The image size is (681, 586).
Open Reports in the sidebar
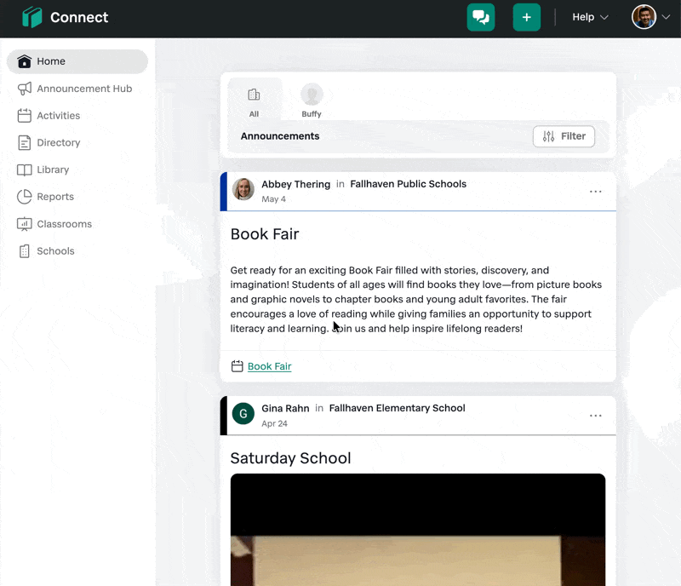pos(77,197)
